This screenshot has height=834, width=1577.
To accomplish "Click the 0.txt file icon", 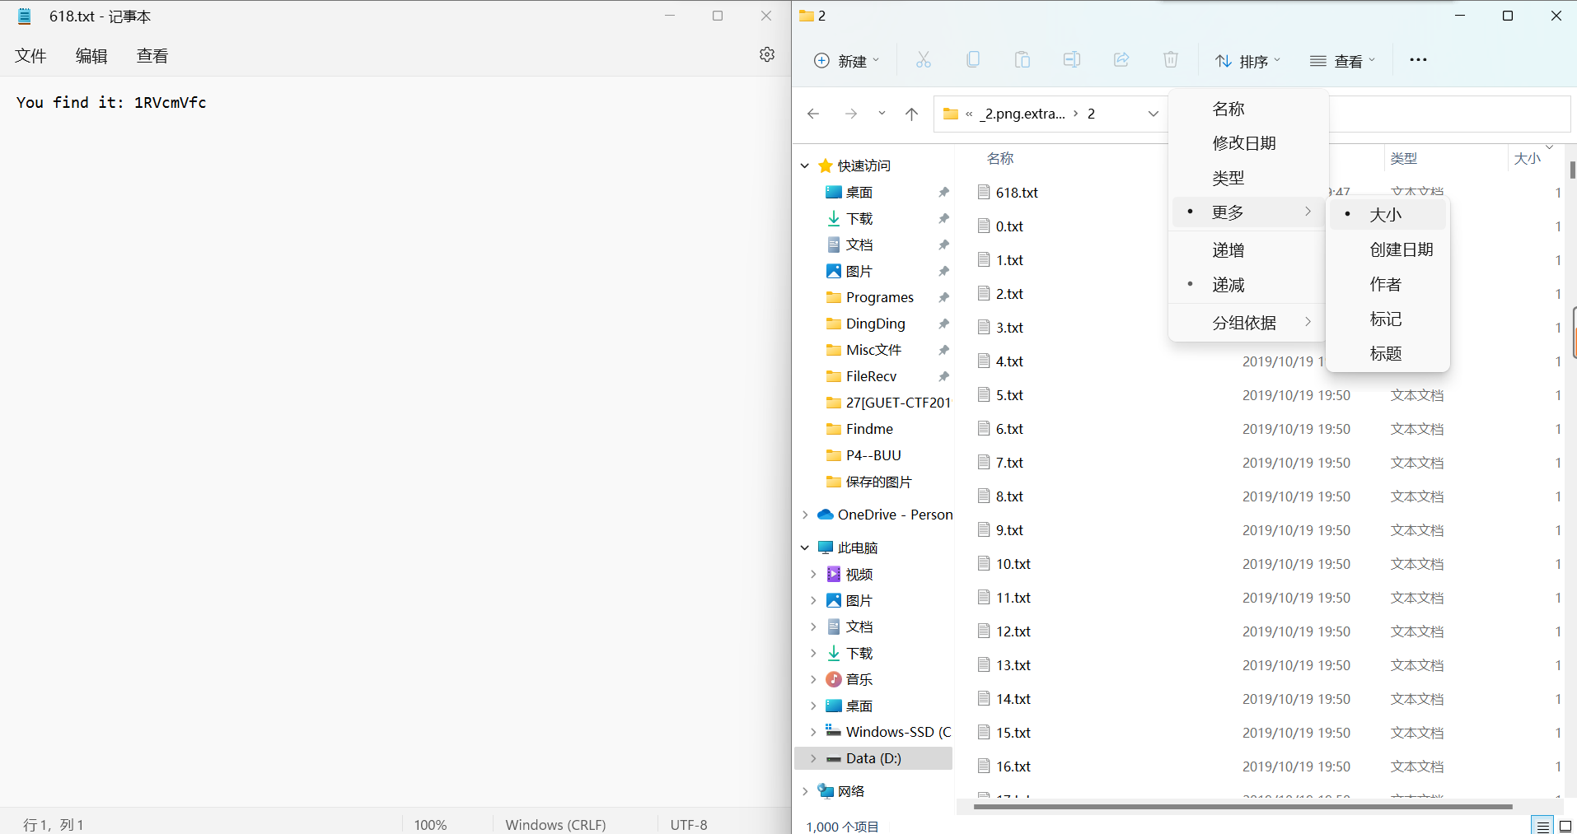I will point(984,226).
